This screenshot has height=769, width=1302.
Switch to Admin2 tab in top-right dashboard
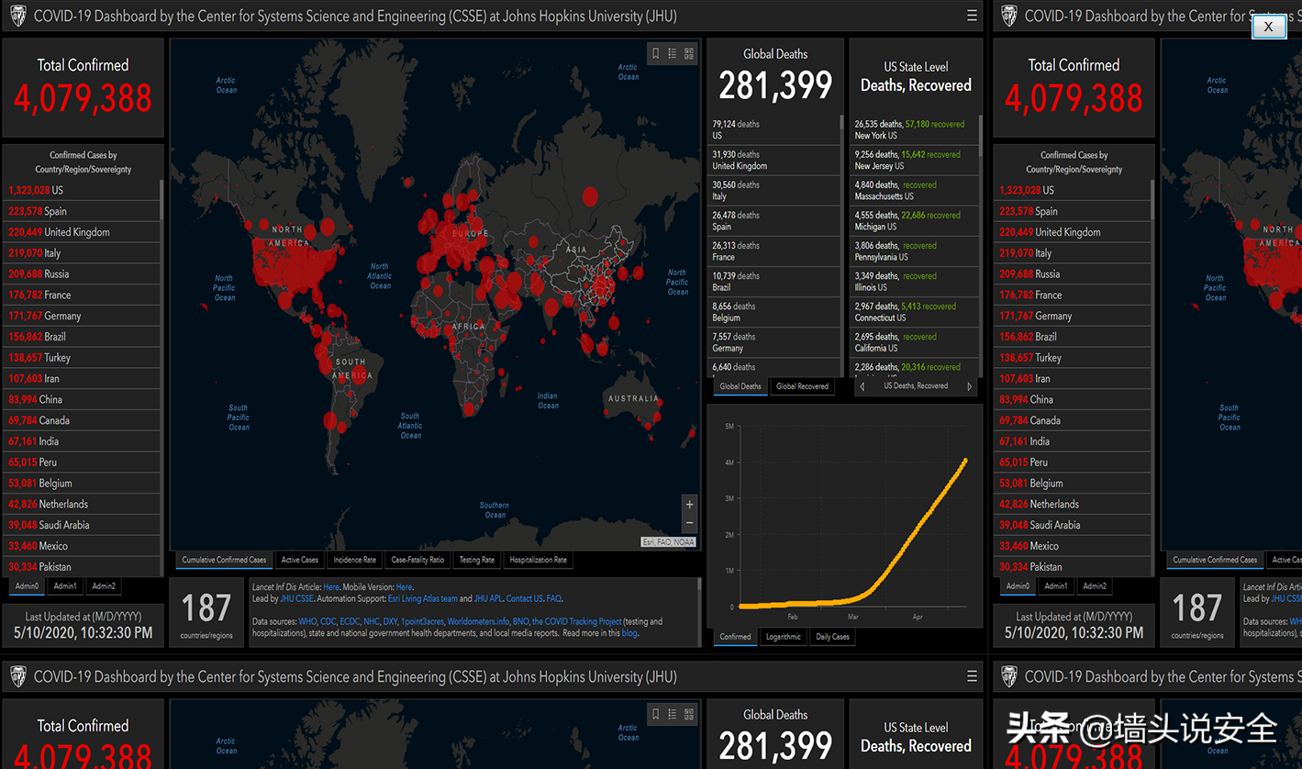click(x=1095, y=586)
